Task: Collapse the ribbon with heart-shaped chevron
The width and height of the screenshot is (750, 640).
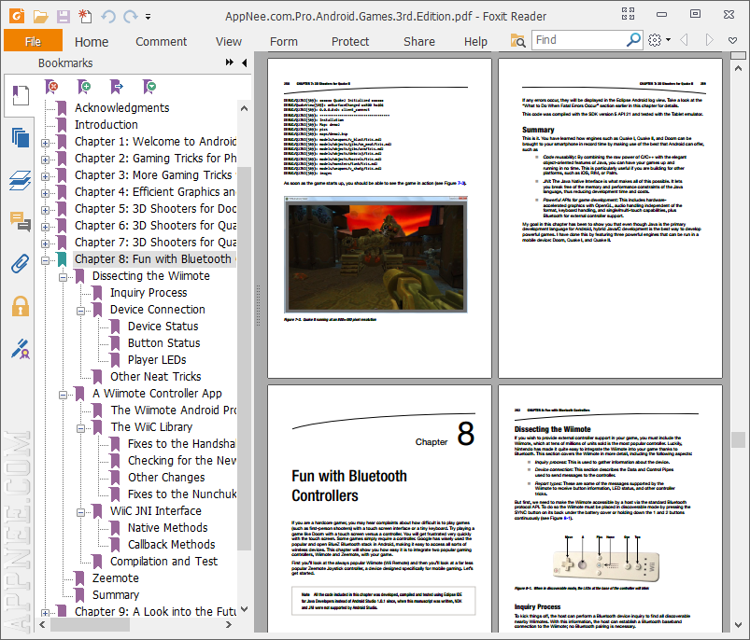Action: click(x=732, y=40)
